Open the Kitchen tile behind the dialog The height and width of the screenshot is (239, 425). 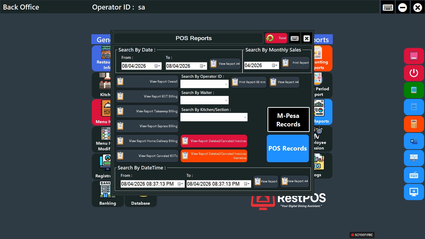[101, 85]
